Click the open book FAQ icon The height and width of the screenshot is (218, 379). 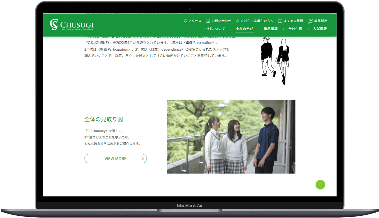pos(280,21)
